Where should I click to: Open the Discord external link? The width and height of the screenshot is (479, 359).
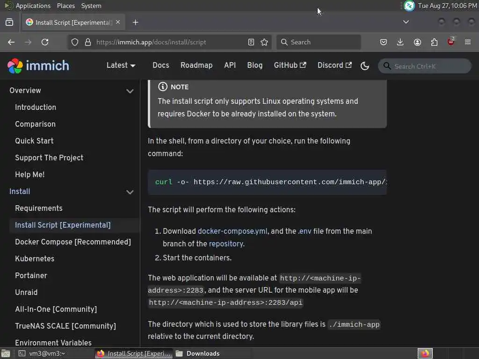(x=334, y=65)
